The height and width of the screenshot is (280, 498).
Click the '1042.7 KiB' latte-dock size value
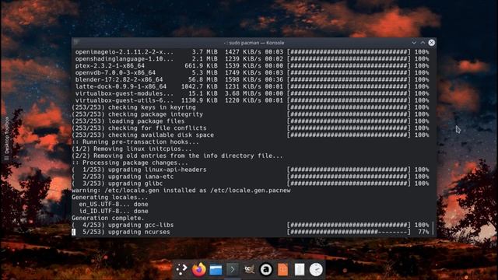[199, 86]
